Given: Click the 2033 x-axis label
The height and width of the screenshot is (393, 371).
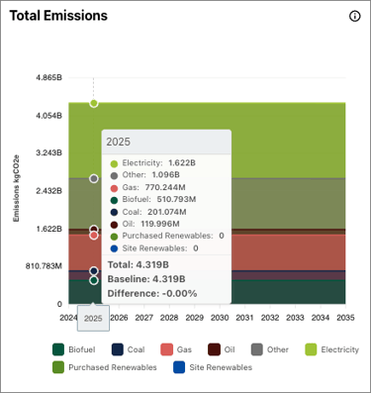Looking at the screenshot, I should pyautogui.click(x=295, y=318).
